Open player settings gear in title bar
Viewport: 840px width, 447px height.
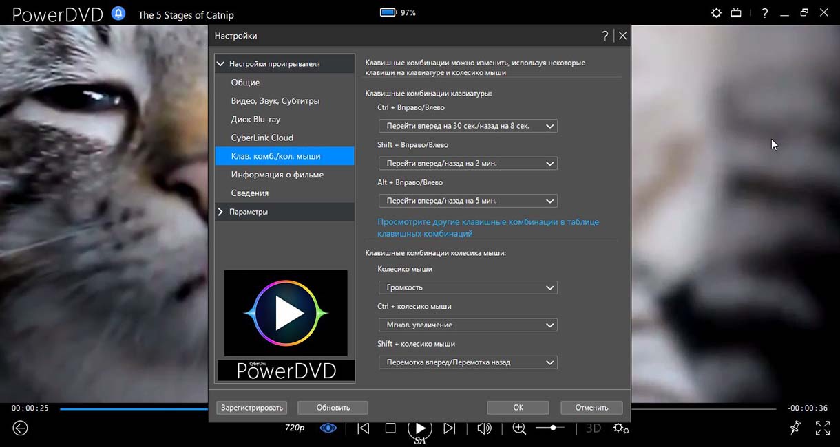pos(716,13)
